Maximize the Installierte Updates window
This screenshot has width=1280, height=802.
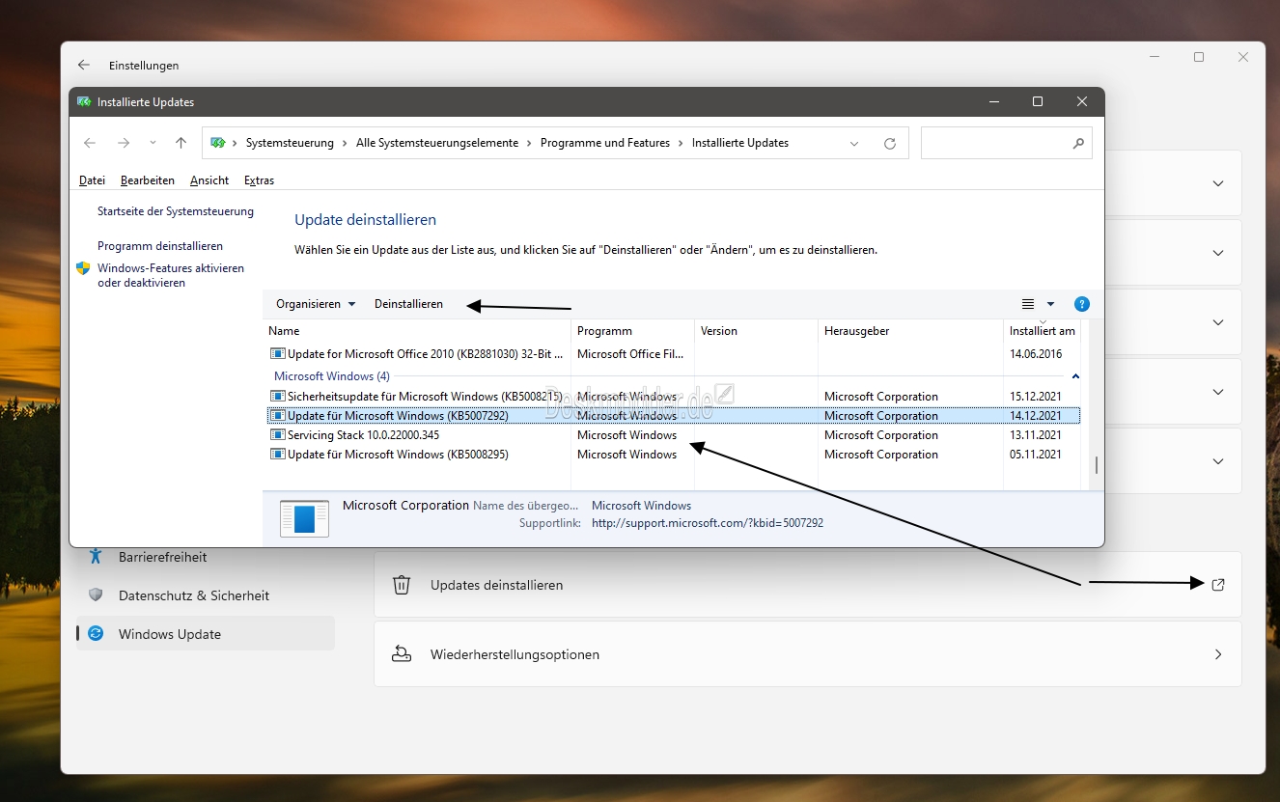pyautogui.click(x=1038, y=101)
